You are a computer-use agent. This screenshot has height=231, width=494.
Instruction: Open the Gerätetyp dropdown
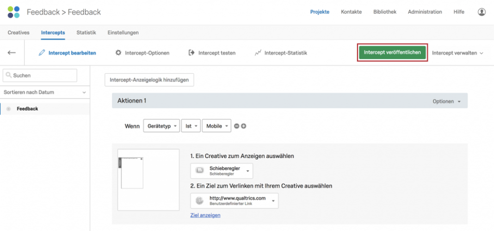162,126
